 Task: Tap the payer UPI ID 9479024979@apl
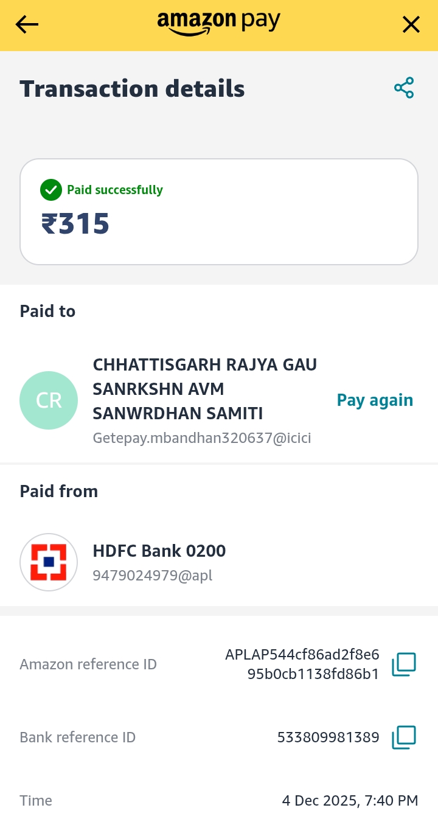[x=152, y=575]
